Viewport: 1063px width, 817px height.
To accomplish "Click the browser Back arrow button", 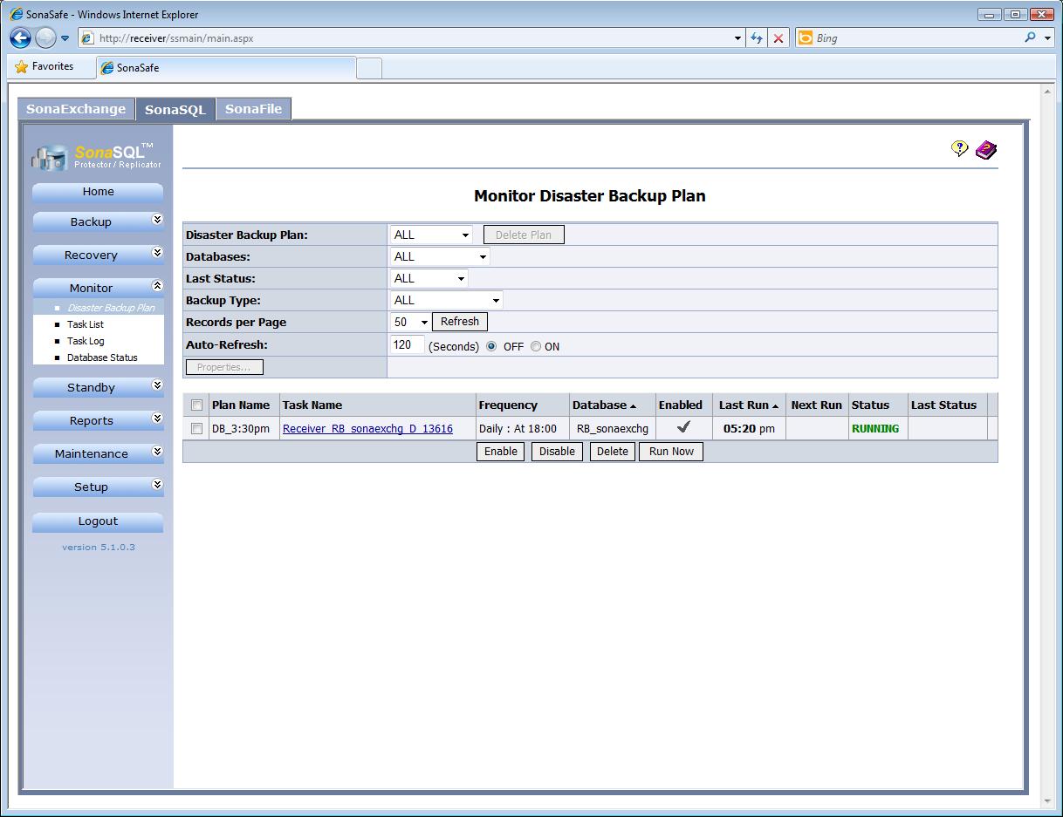I will click(21, 38).
